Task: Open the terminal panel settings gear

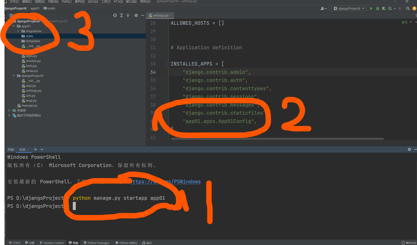Action: click(x=409, y=150)
